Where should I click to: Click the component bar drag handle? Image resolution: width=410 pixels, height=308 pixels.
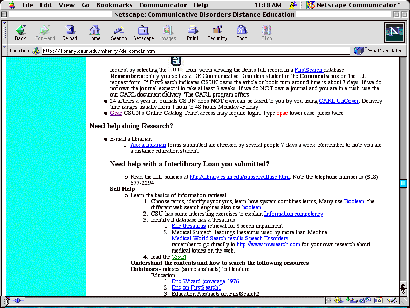pos(329,300)
